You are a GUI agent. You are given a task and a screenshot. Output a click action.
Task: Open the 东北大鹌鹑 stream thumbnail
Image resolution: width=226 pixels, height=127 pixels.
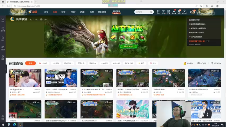[x=97, y=78]
